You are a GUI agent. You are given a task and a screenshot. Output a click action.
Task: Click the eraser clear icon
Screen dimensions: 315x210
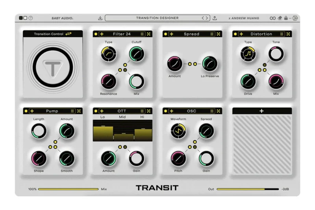point(280,18)
